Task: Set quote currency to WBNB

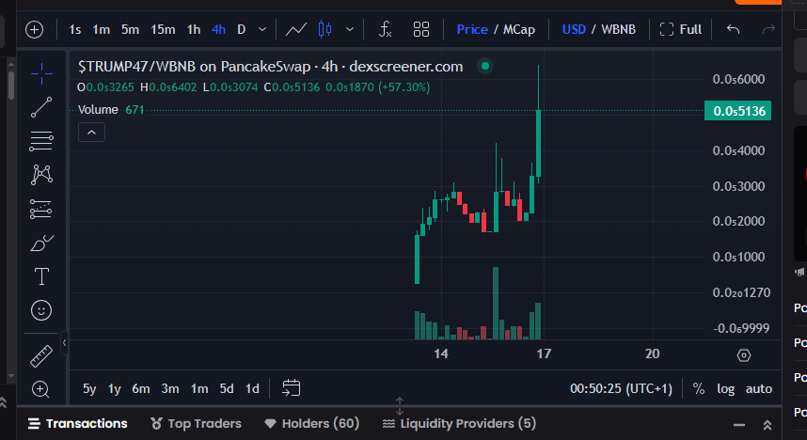Action: coord(618,29)
